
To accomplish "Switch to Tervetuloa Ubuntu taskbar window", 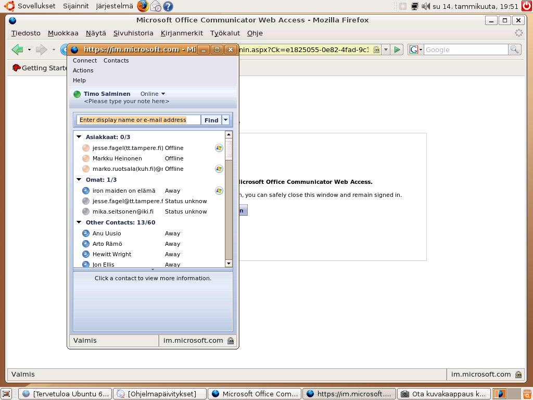I will (65, 394).
